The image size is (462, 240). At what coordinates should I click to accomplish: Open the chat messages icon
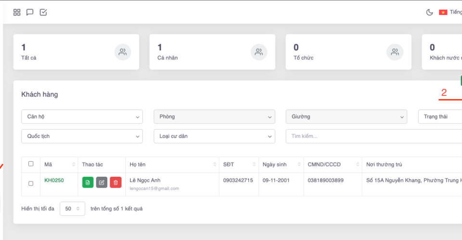(30, 12)
